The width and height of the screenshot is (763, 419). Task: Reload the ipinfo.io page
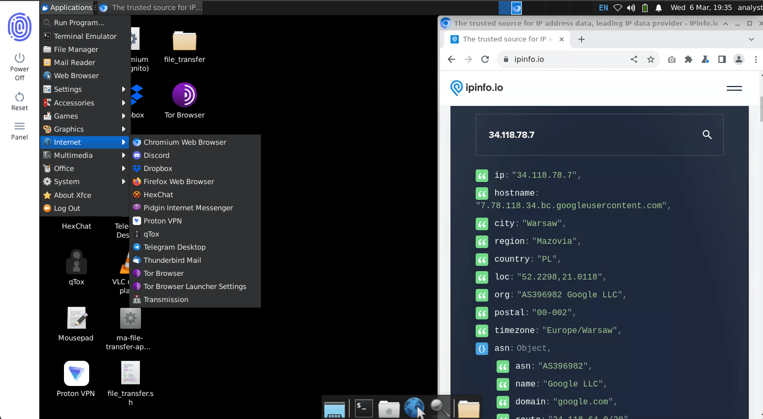point(485,59)
